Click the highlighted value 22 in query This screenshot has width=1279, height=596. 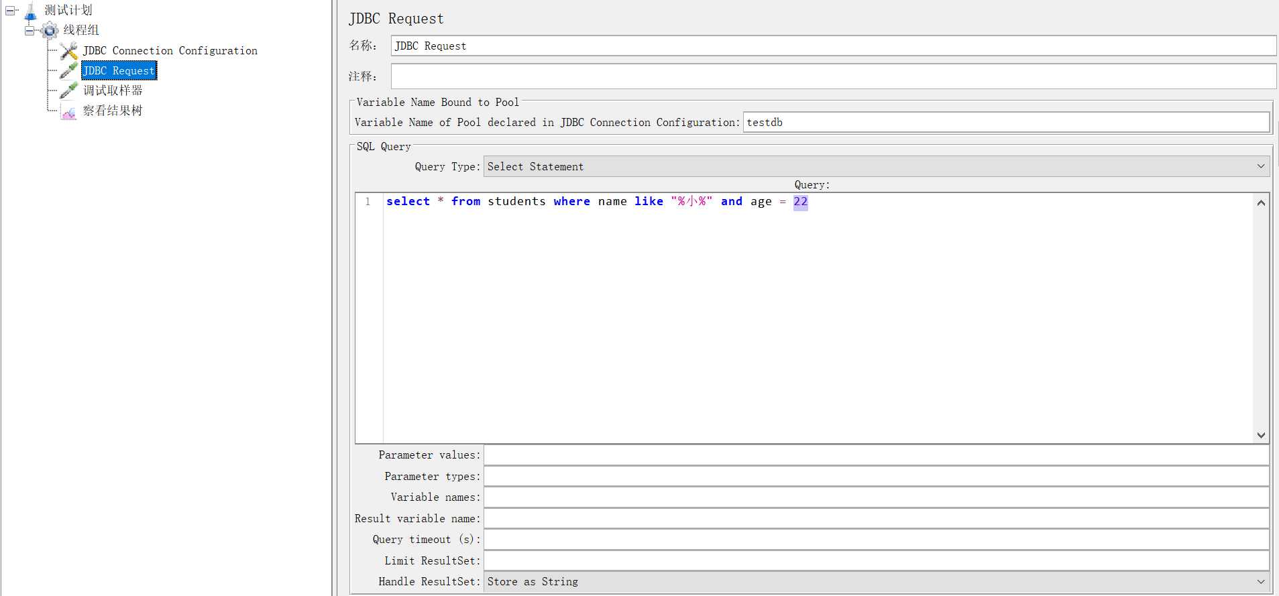click(x=801, y=202)
